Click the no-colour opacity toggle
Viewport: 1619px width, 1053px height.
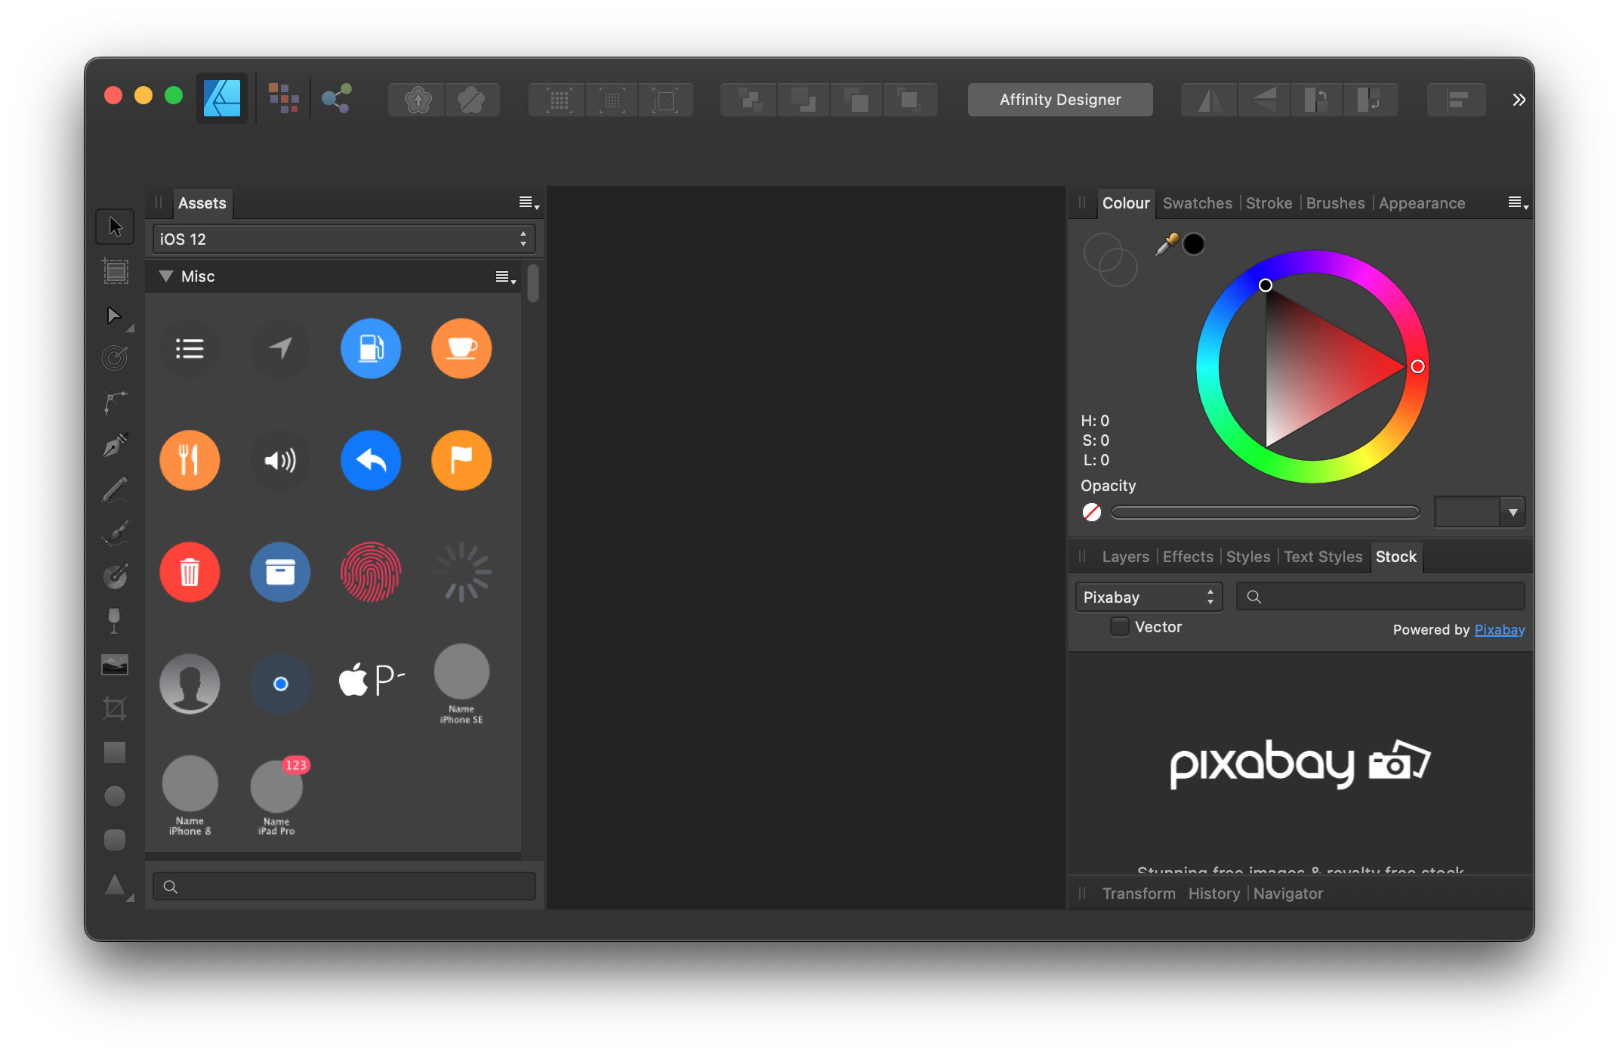1092,512
